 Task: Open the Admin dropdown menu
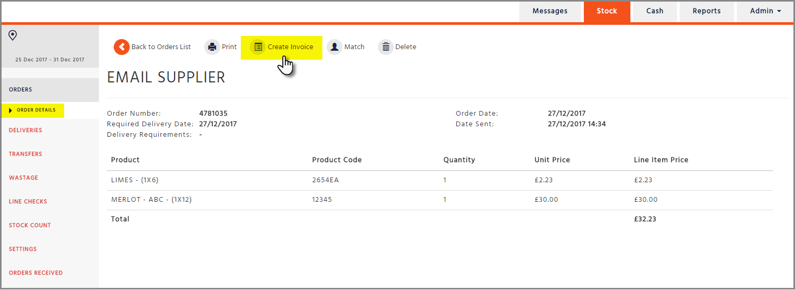[x=765, y=11]
